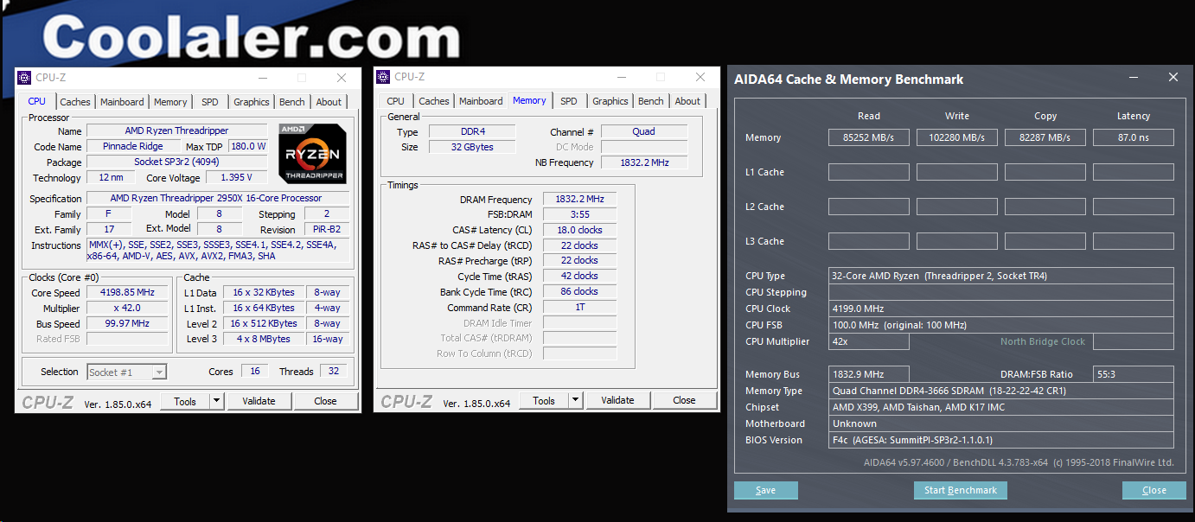The height and width of the screenshot is (522, 1195).
Task: Click the Save button in AIDA64
Action: (x=766, y=490)
